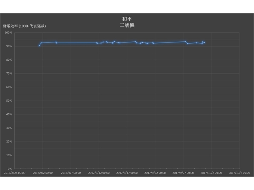The width and height of the screenshot is (254, 190).
Task: Click the first data point of the line
Action: (x=39, y=46)
